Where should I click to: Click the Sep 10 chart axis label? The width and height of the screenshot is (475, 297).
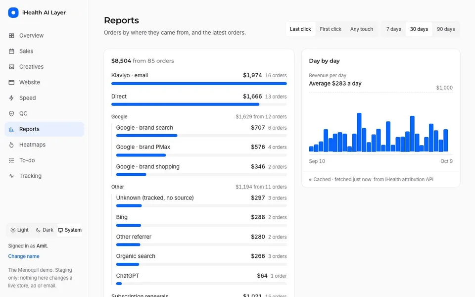pyautogui.click(x=317, y=161)
